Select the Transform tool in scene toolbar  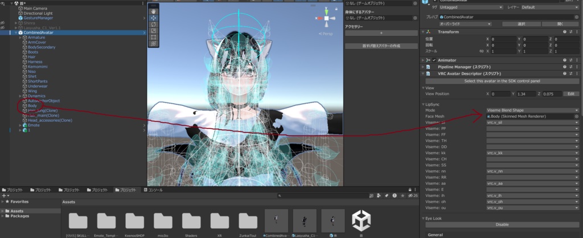coord(154,43)
